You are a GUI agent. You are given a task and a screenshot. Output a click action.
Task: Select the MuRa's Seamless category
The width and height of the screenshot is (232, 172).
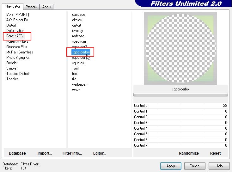click(20, 52)
